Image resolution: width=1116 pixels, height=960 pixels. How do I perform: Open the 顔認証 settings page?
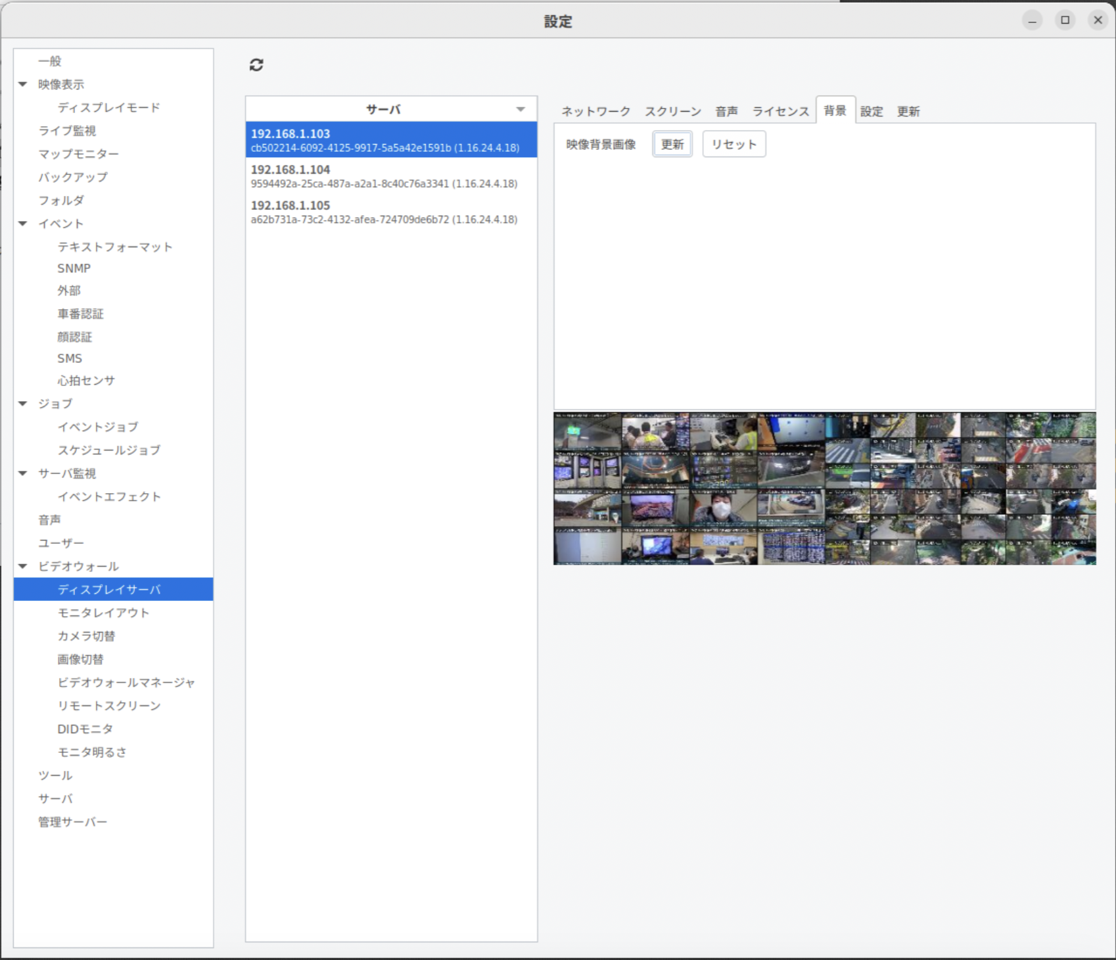coord(74,337)
